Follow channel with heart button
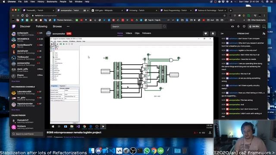The width and height of the screenshot is (276, 155). 206,34
